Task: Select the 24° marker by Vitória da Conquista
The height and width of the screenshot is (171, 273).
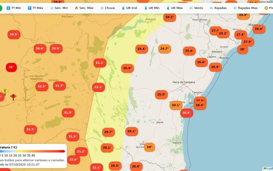Action: (x=149, y=147)
